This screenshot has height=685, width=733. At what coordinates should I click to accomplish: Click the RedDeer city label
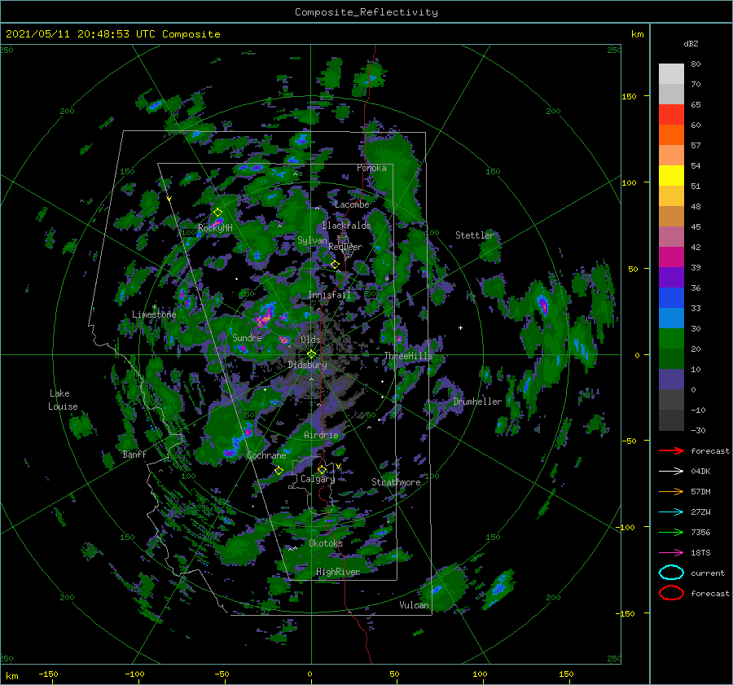pos(345,247)
